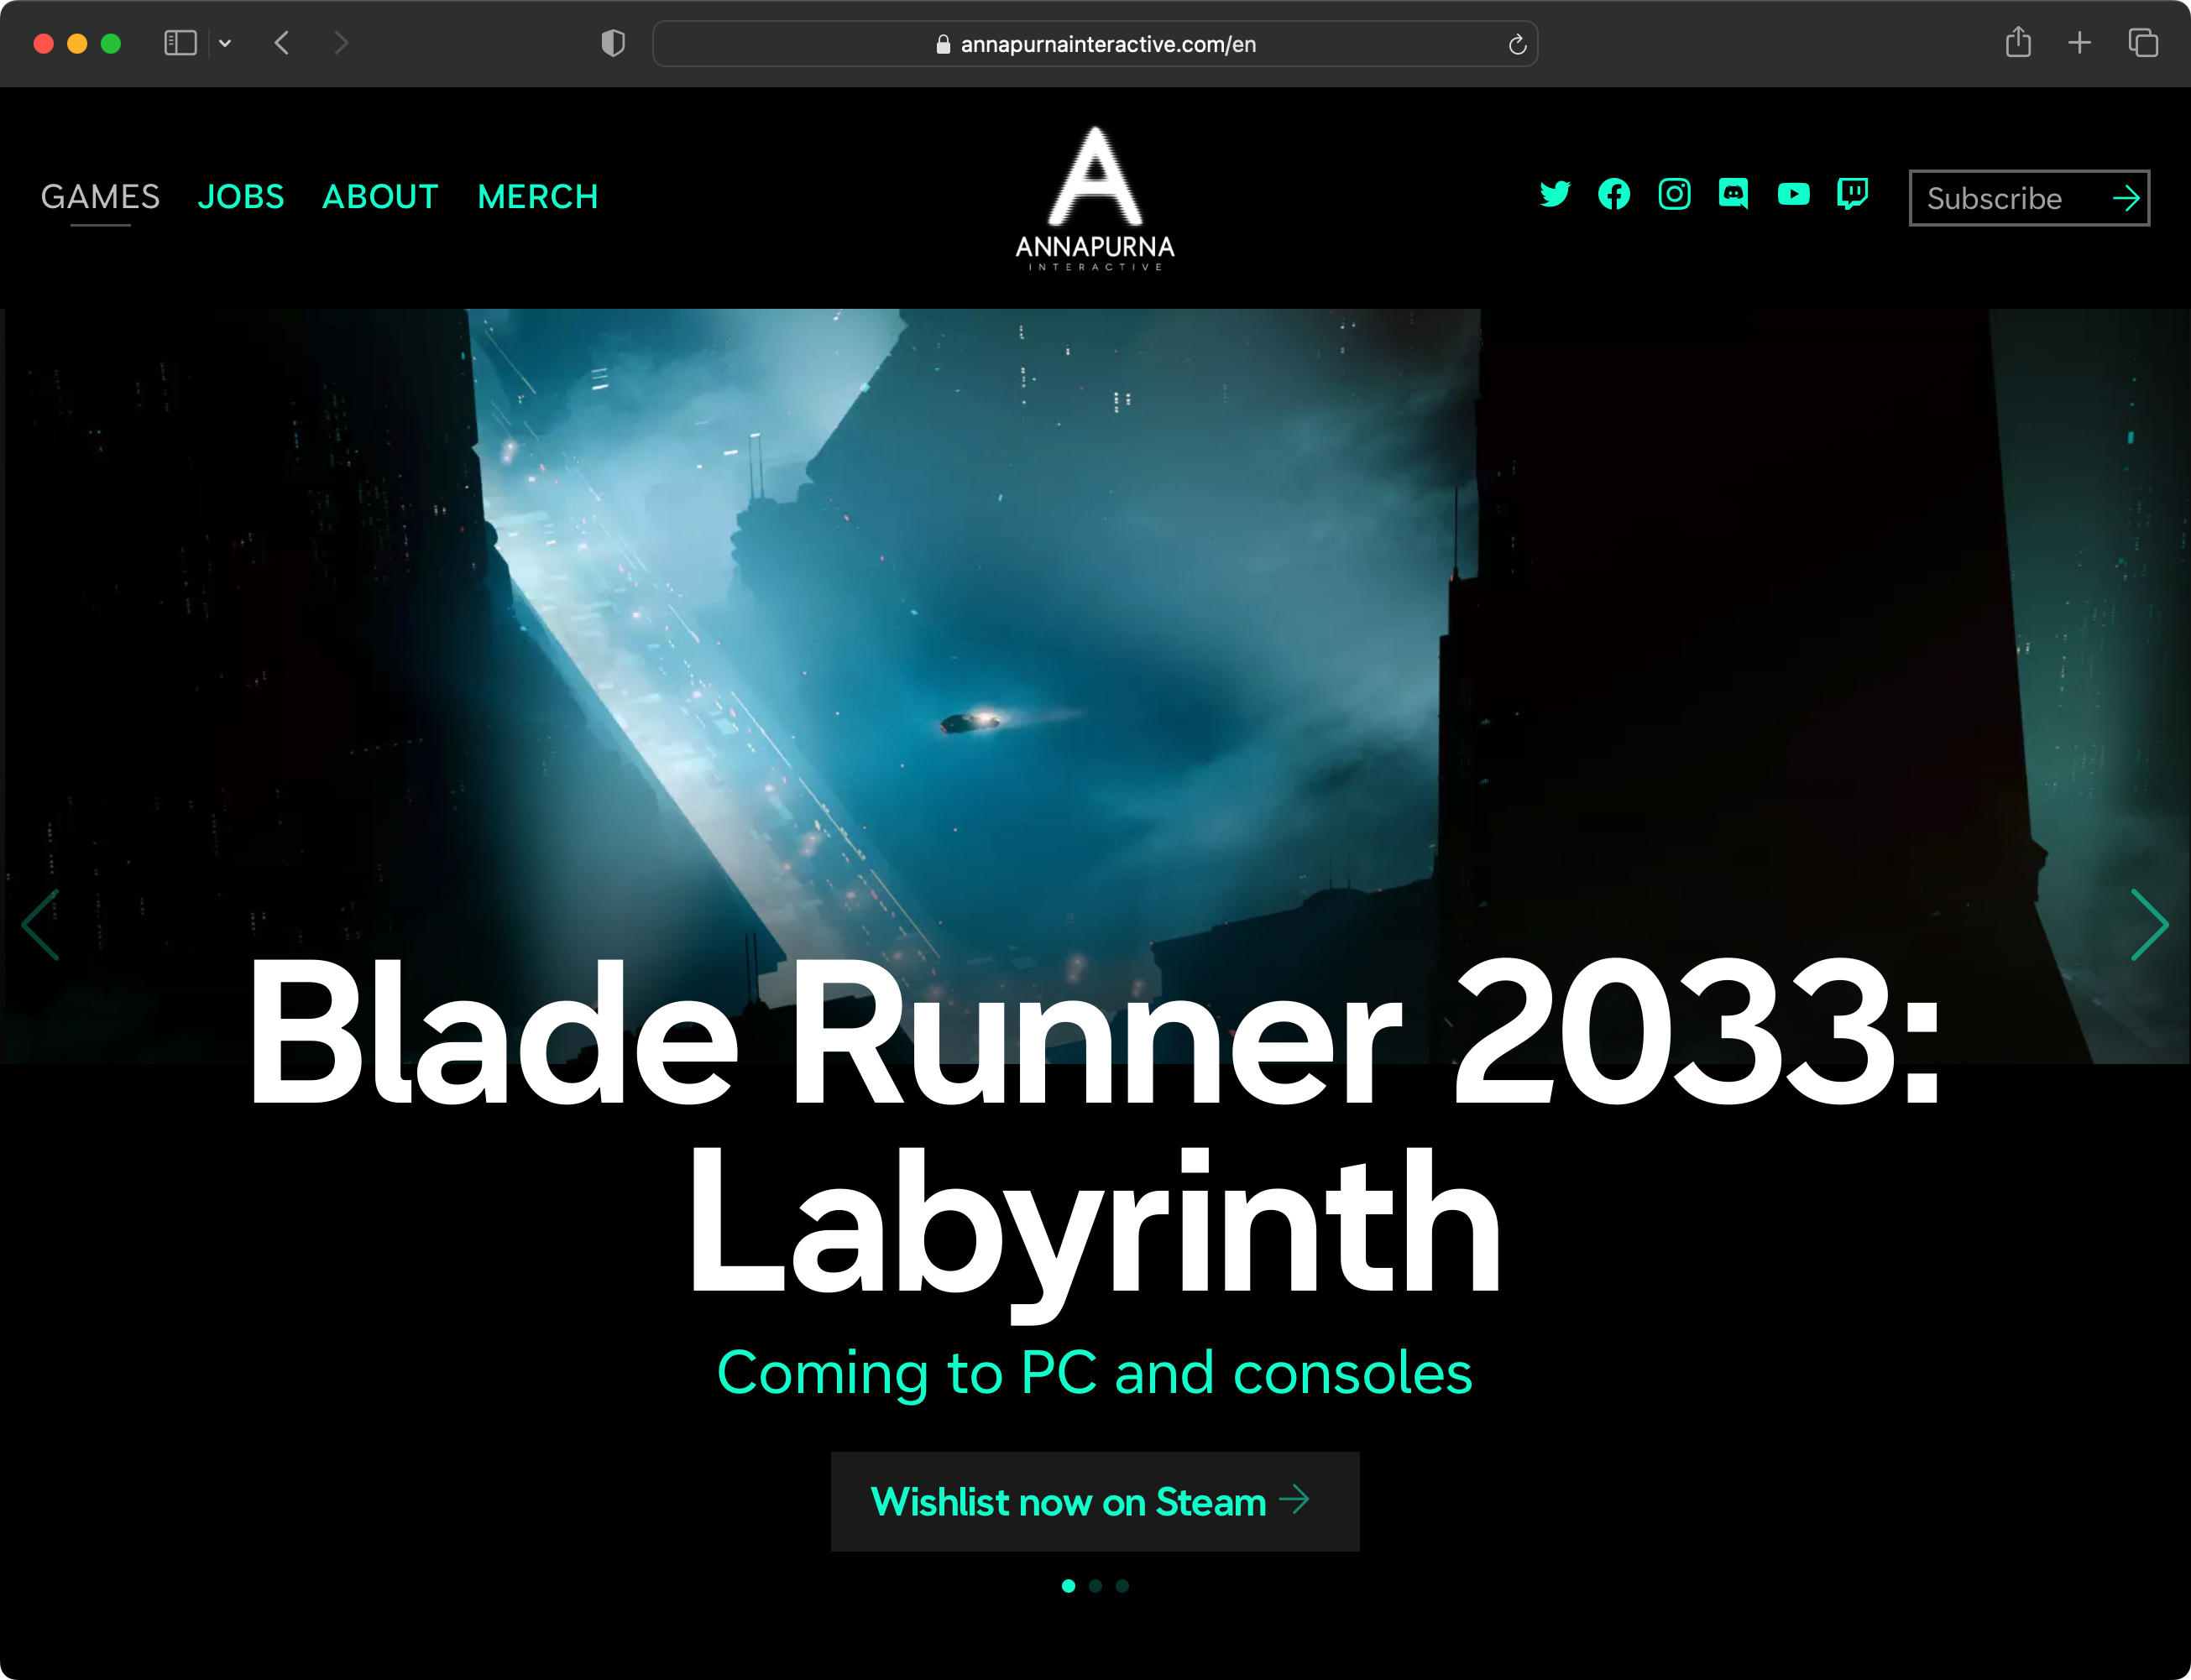Go to previous slide with left chevron
Image resolution: width=2191 pixels, height=1680 pixels.
pyautogui.click(x=41, y=925)
